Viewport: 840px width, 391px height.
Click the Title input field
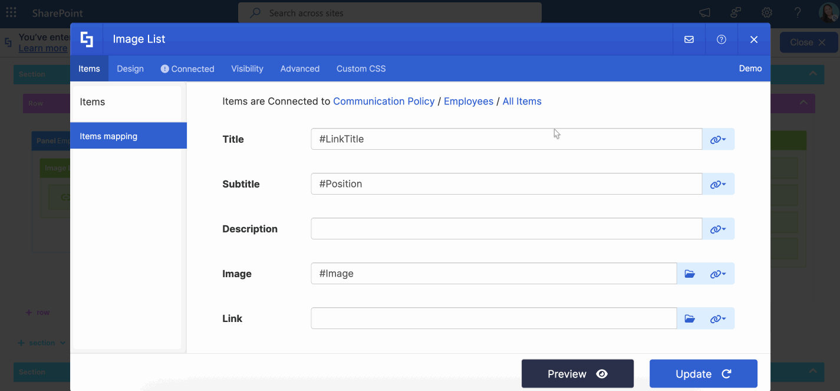(506, 139)
